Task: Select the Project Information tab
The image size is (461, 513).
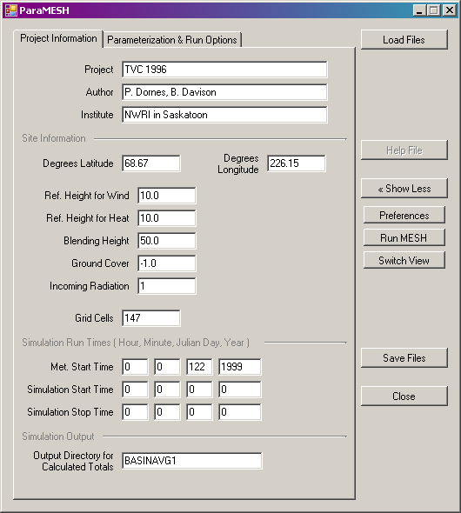Action: (x=58, y=38)
